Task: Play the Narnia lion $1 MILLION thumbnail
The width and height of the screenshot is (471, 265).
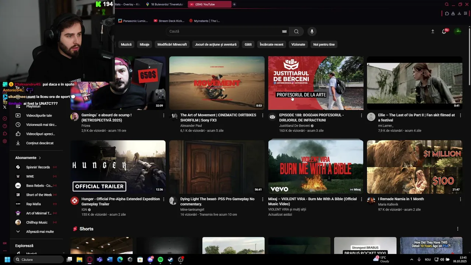Action: point(414,167)
